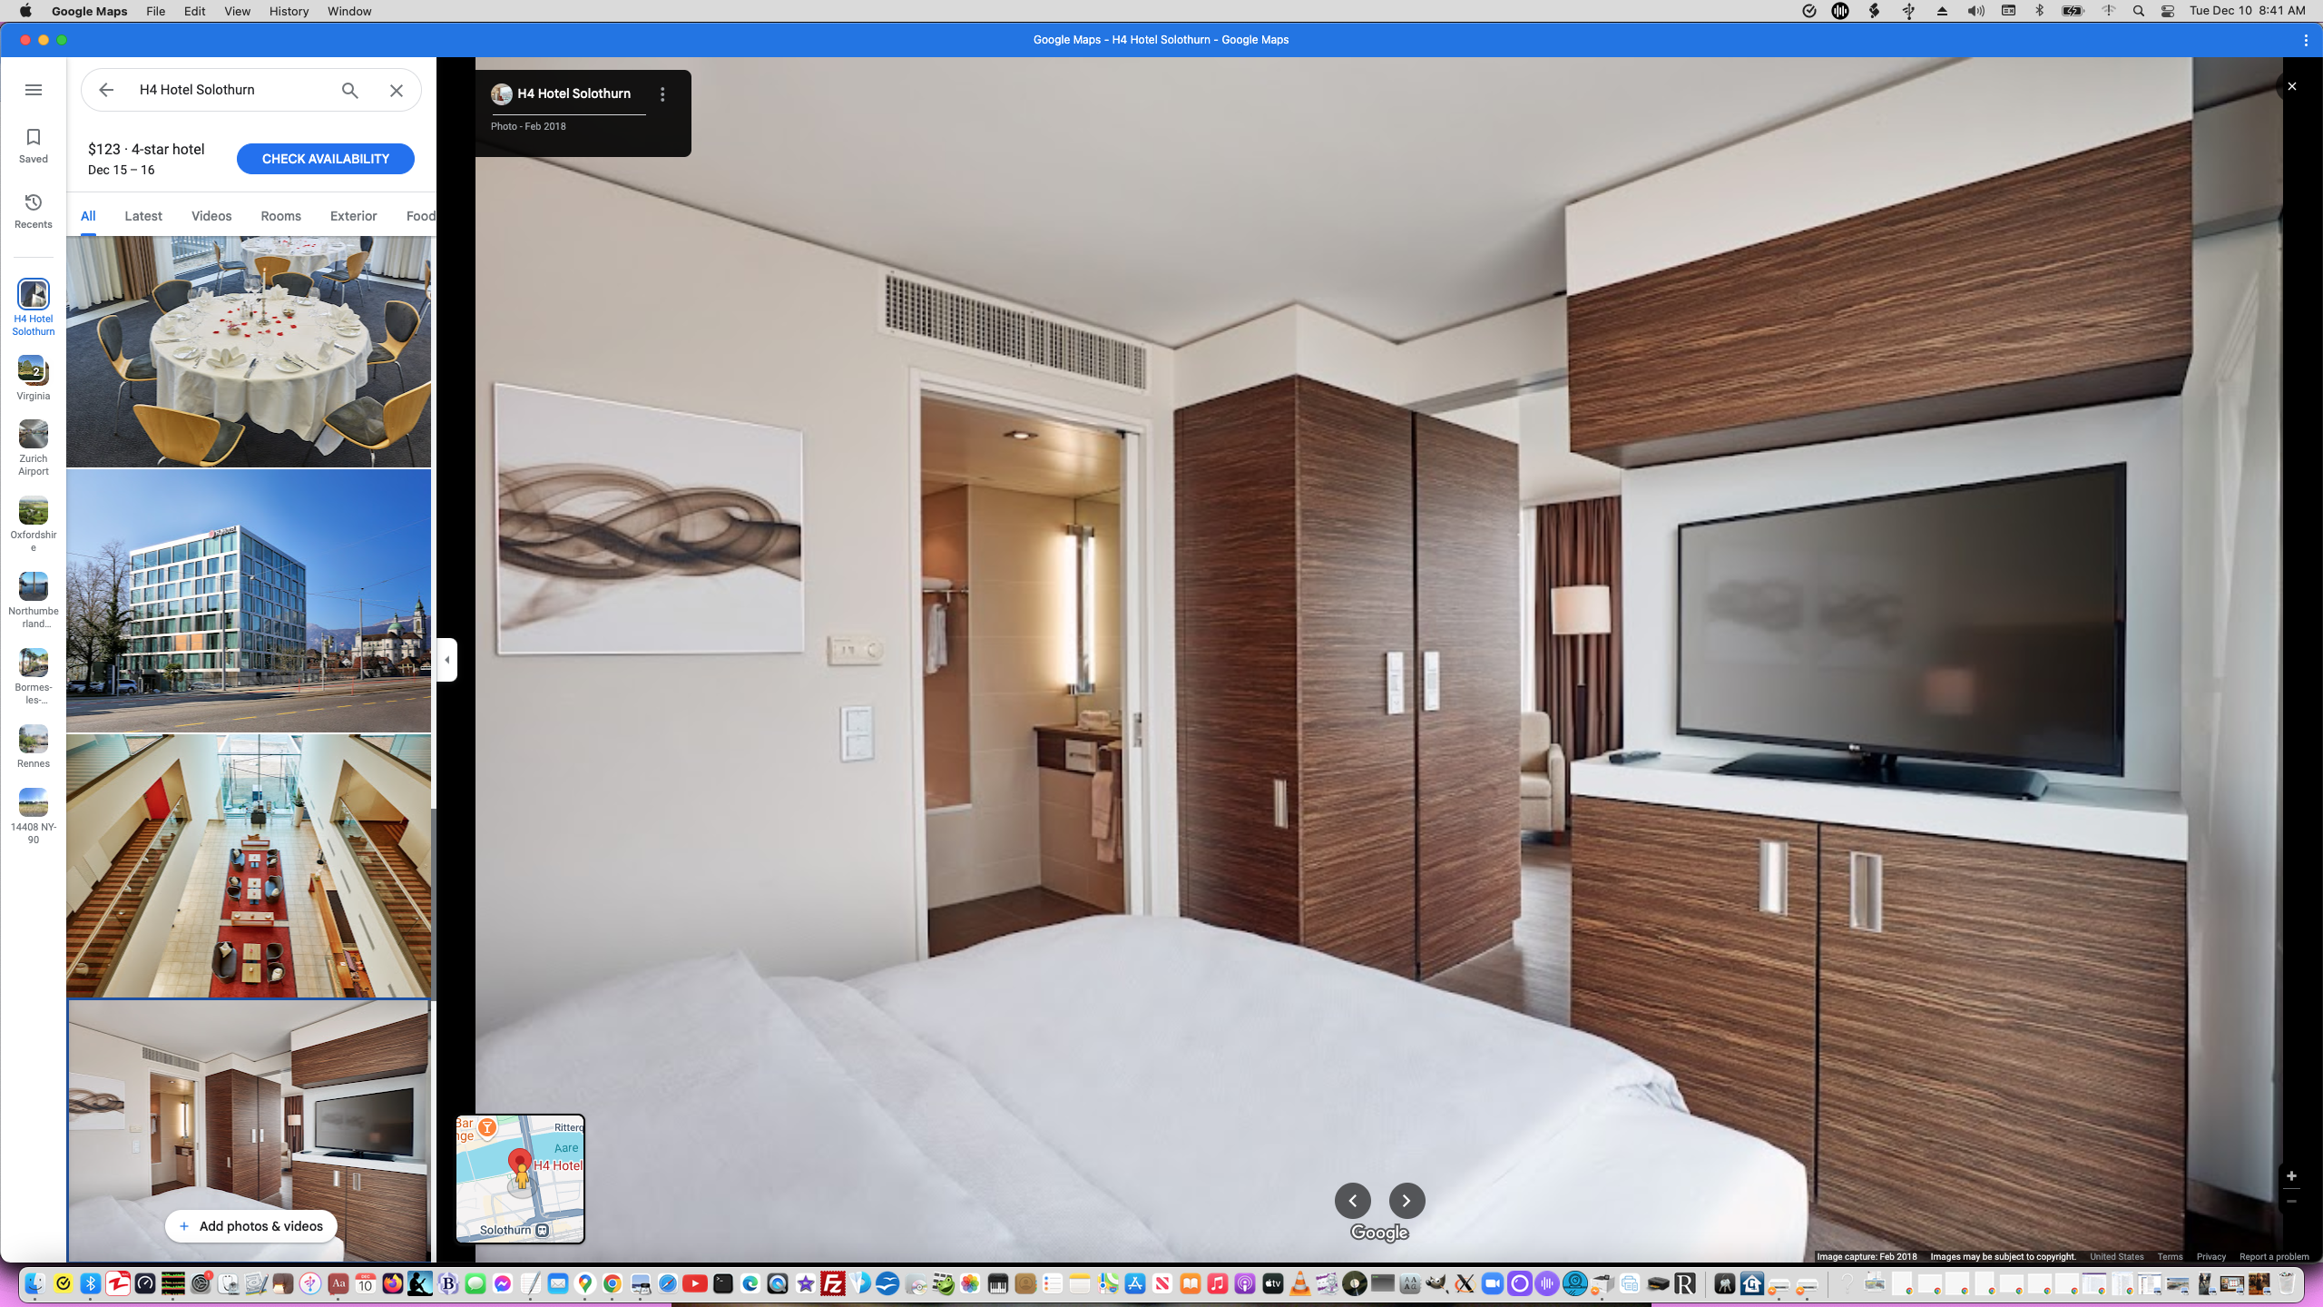Clear the H4 Hotel Solothurn search query
The width and height of the screenshot is (2323, 1307).
396,90
